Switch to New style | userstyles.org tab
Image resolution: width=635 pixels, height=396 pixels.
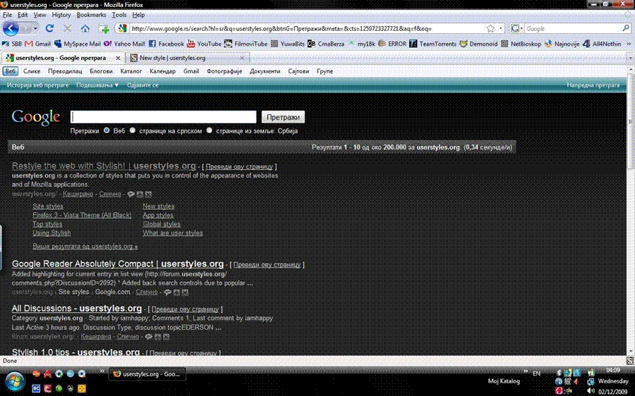(188, 58)
